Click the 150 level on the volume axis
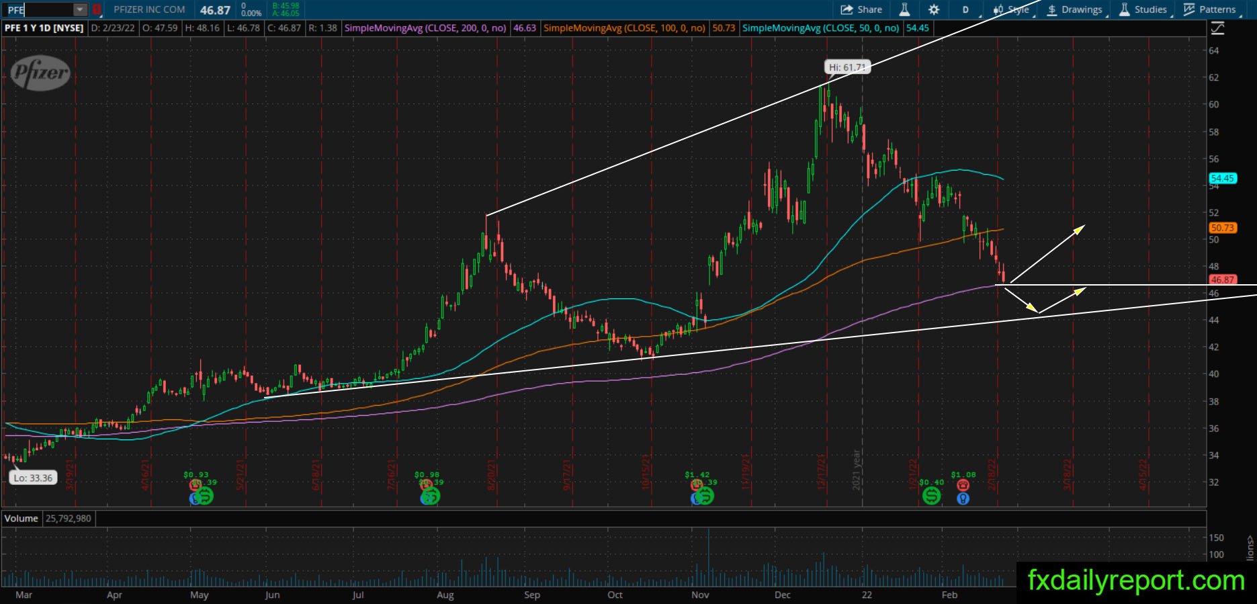Viewport: 1257px width, 604px height. point(1216,537)
